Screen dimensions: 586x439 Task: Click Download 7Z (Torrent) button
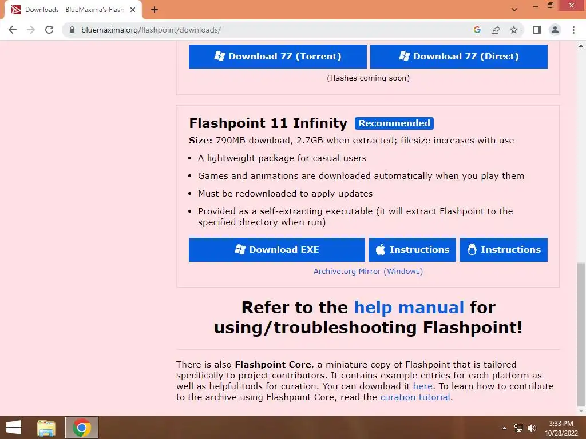pyautogui.click(x=278, y=57)
